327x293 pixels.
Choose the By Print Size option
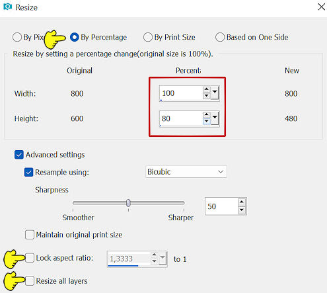coord(148,37)
